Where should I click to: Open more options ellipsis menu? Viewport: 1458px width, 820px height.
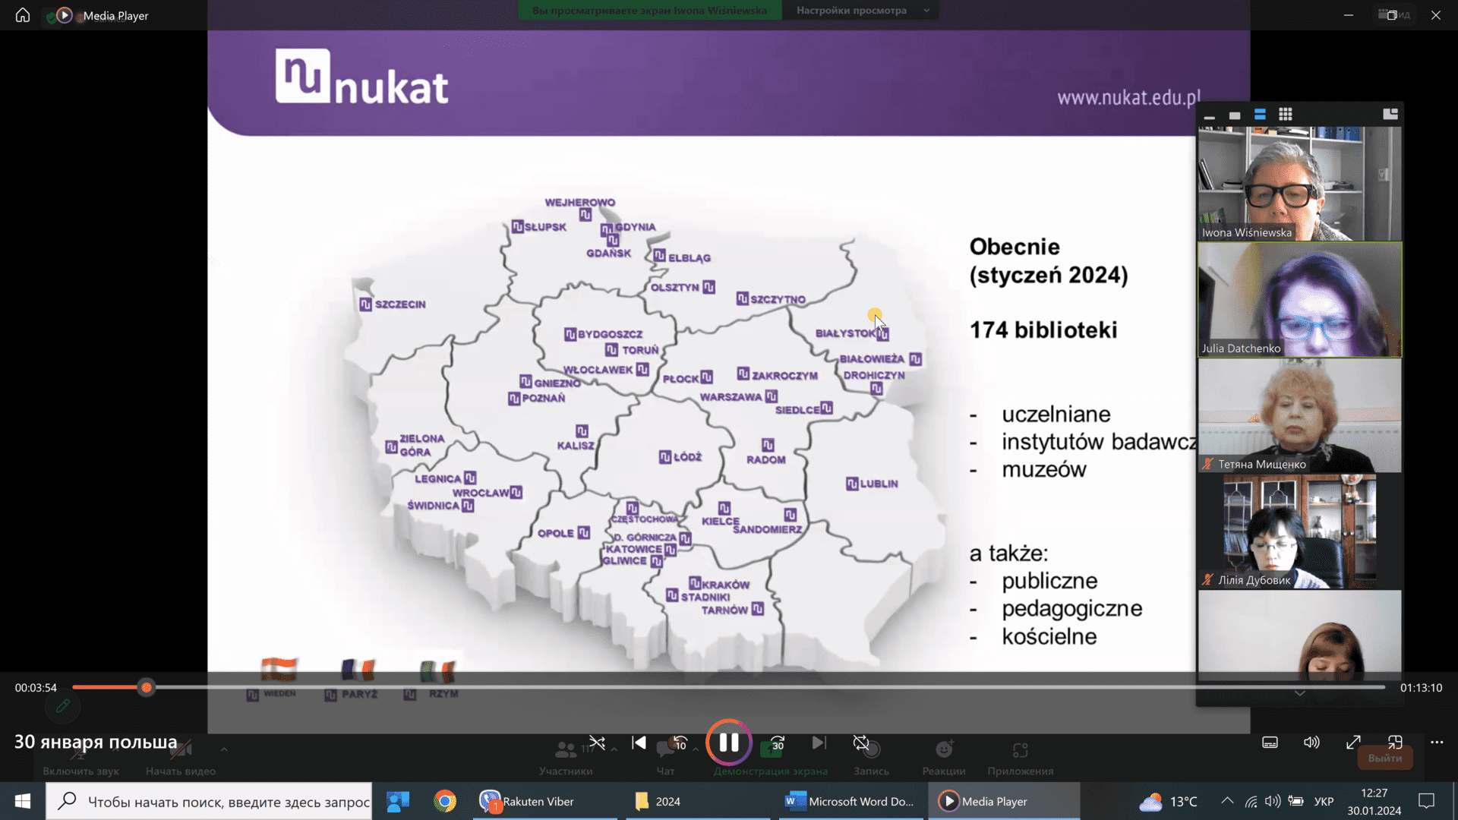click(x=1437, y=743)
